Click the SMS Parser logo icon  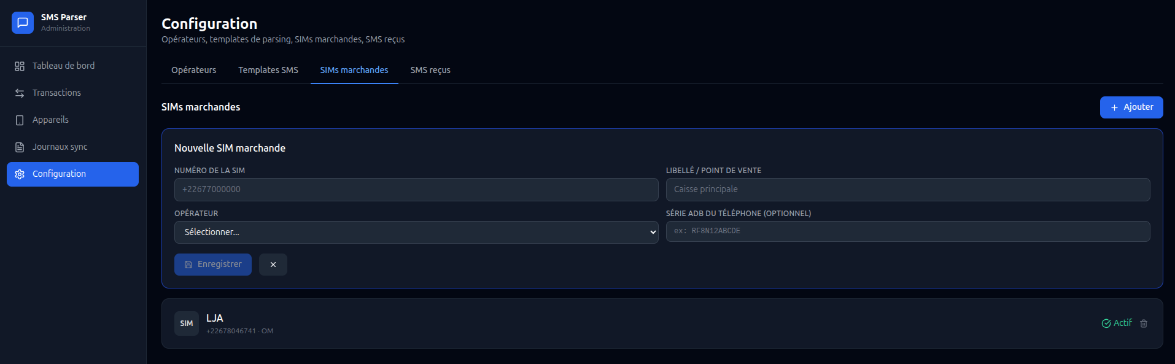coord(23,23)
